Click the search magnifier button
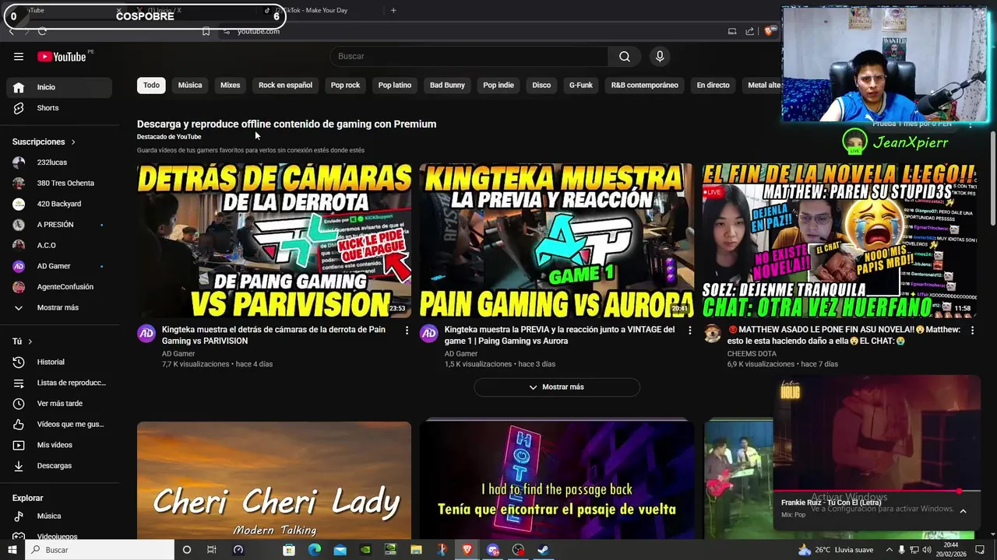This screenshot has height=560, width=997. tap(625, 56)
